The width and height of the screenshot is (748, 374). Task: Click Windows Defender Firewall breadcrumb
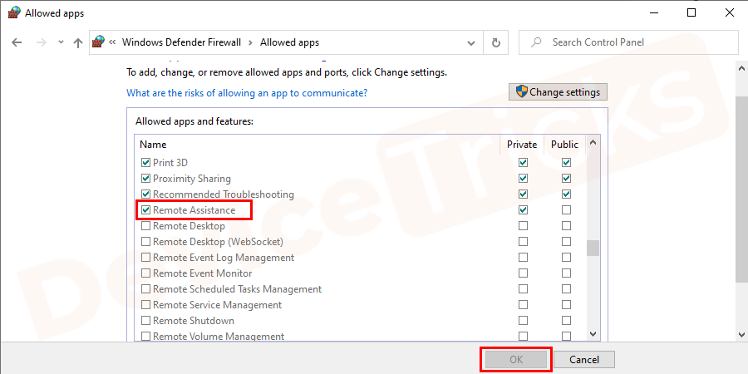pyautogui.click(x=181, y=42)
